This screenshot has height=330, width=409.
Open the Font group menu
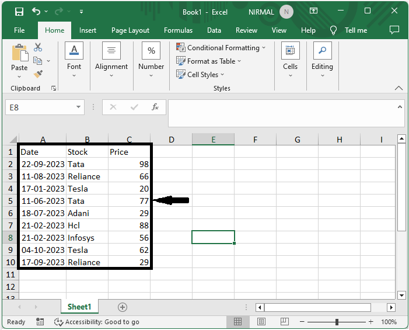click(74, 60)
